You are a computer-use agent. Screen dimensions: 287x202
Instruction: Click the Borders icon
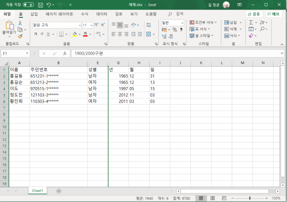click(x=61, y=34)
